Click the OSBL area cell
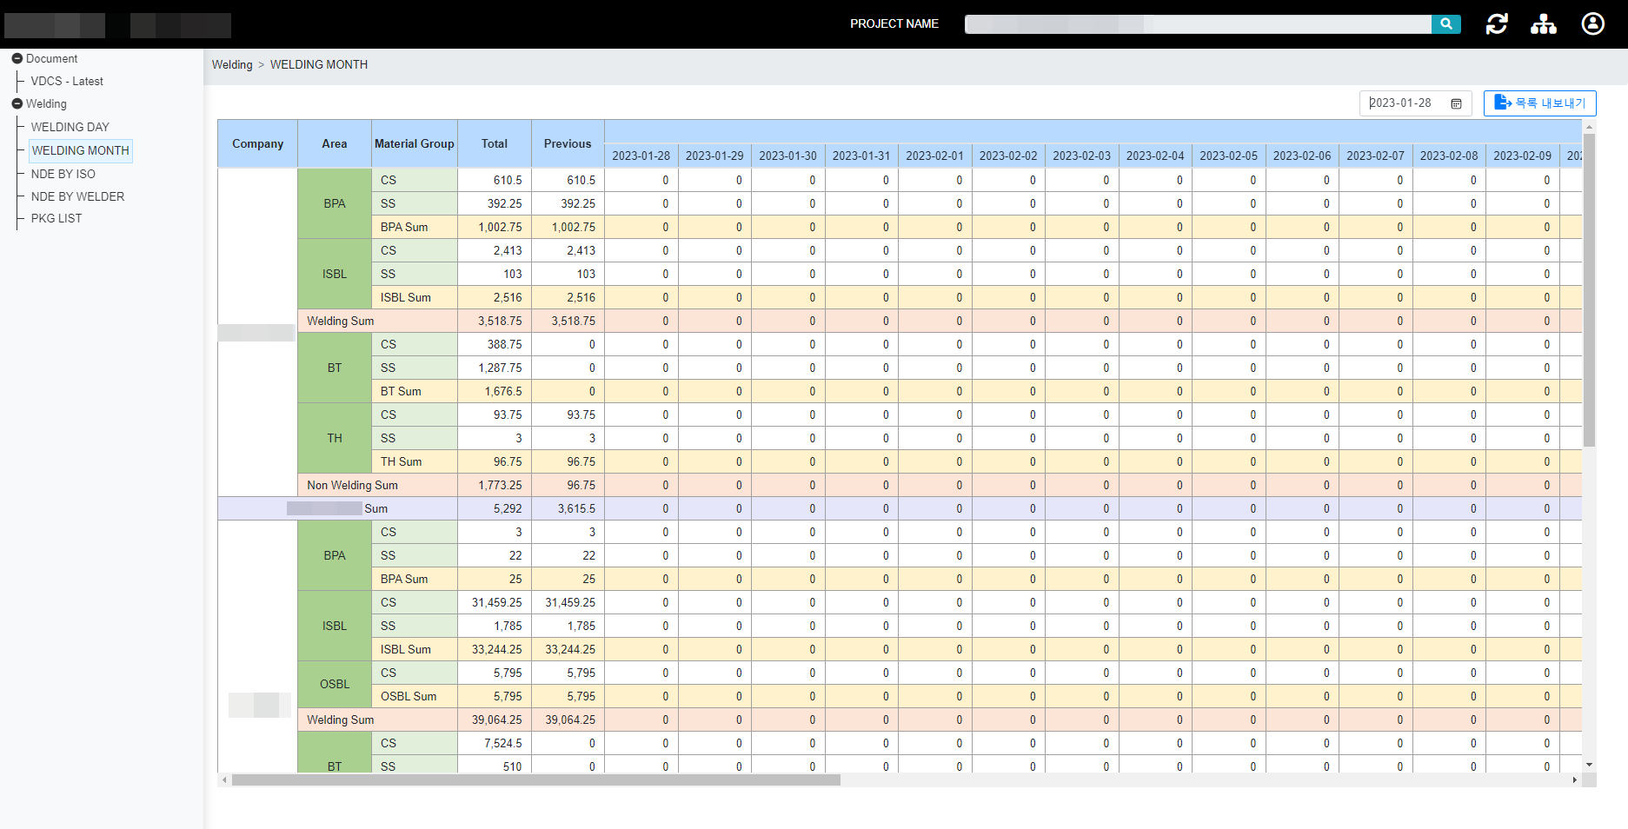Viewport: 1628px width, 829px height. click(x=335, y=685)
